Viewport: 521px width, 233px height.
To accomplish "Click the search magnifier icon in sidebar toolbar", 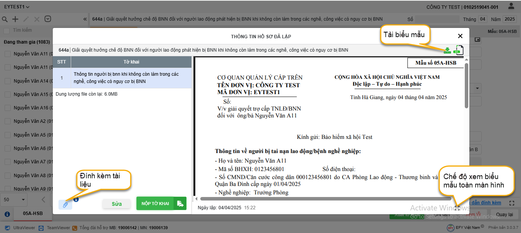I will (5, 19).
